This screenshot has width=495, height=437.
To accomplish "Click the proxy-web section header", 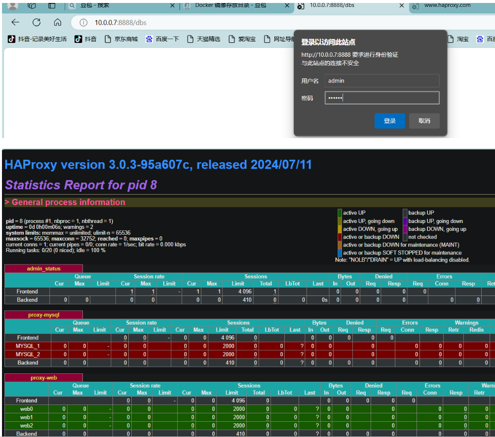I will tap(43, 378).
